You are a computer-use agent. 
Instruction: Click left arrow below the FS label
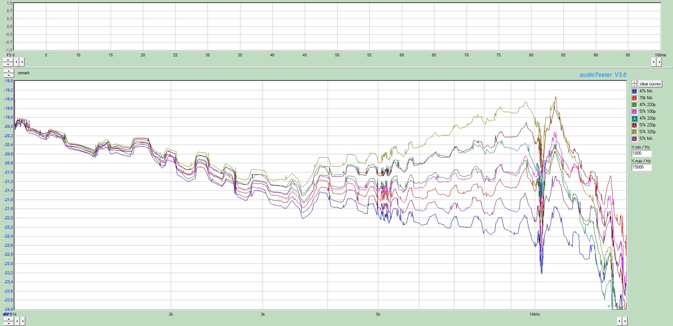(x=16, y=62)
